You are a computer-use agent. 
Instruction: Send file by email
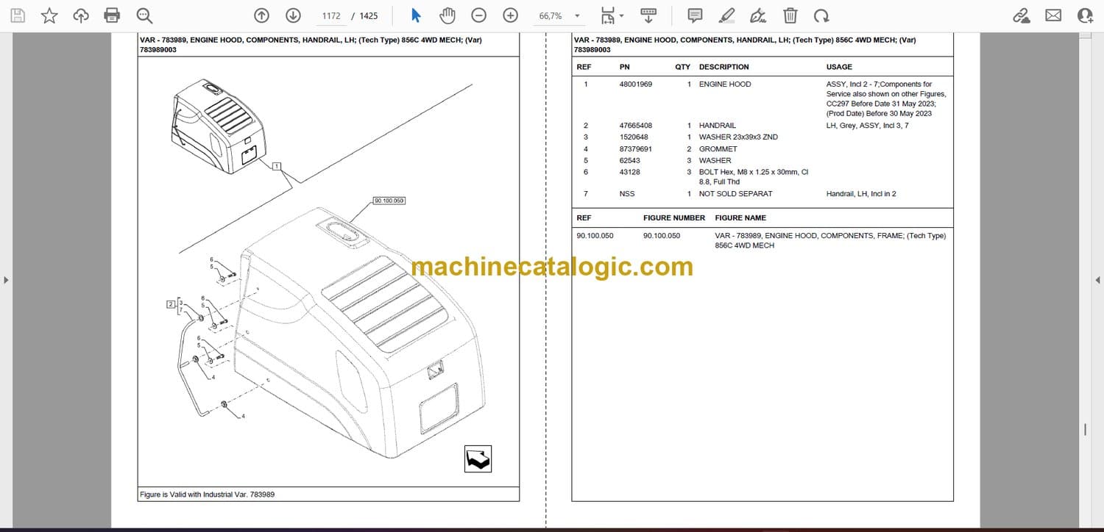1053,15
